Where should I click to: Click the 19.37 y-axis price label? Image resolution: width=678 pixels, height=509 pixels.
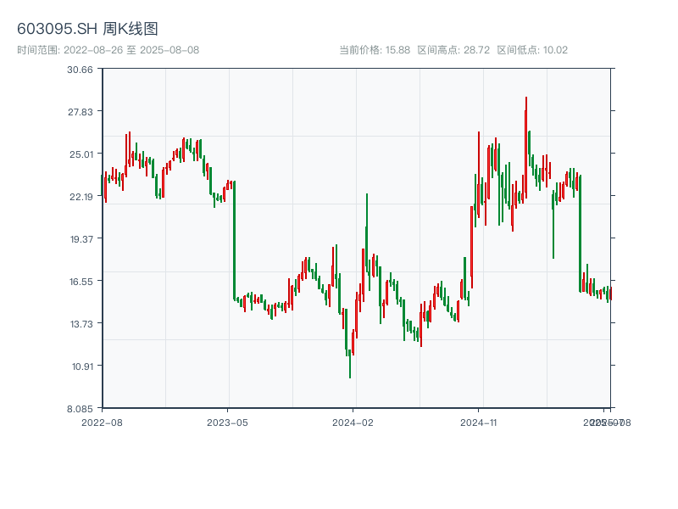pos(81,239)
